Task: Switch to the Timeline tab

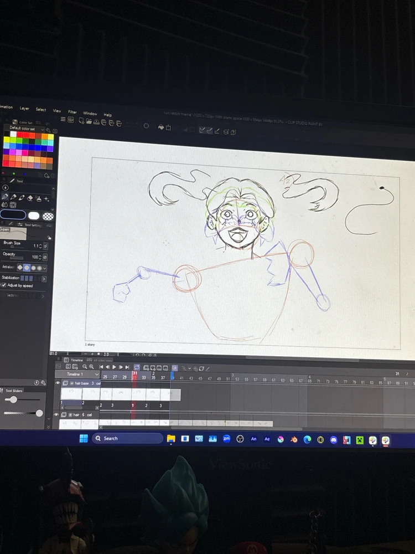Action: click(x=74, y=360)
